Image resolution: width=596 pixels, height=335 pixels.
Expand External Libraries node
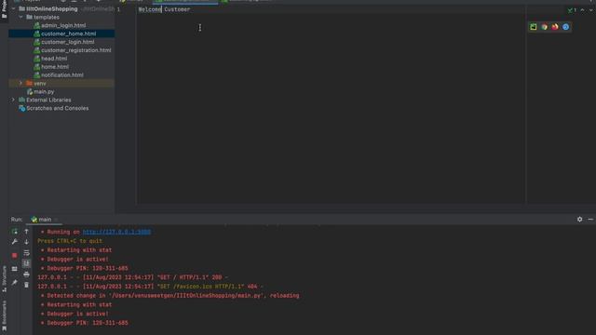pyautogui.click(x=13, y=100)
